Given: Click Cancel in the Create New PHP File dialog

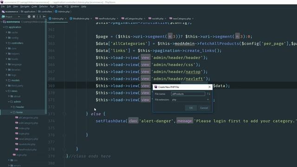Looking at the screenshot, I should 204,108.
